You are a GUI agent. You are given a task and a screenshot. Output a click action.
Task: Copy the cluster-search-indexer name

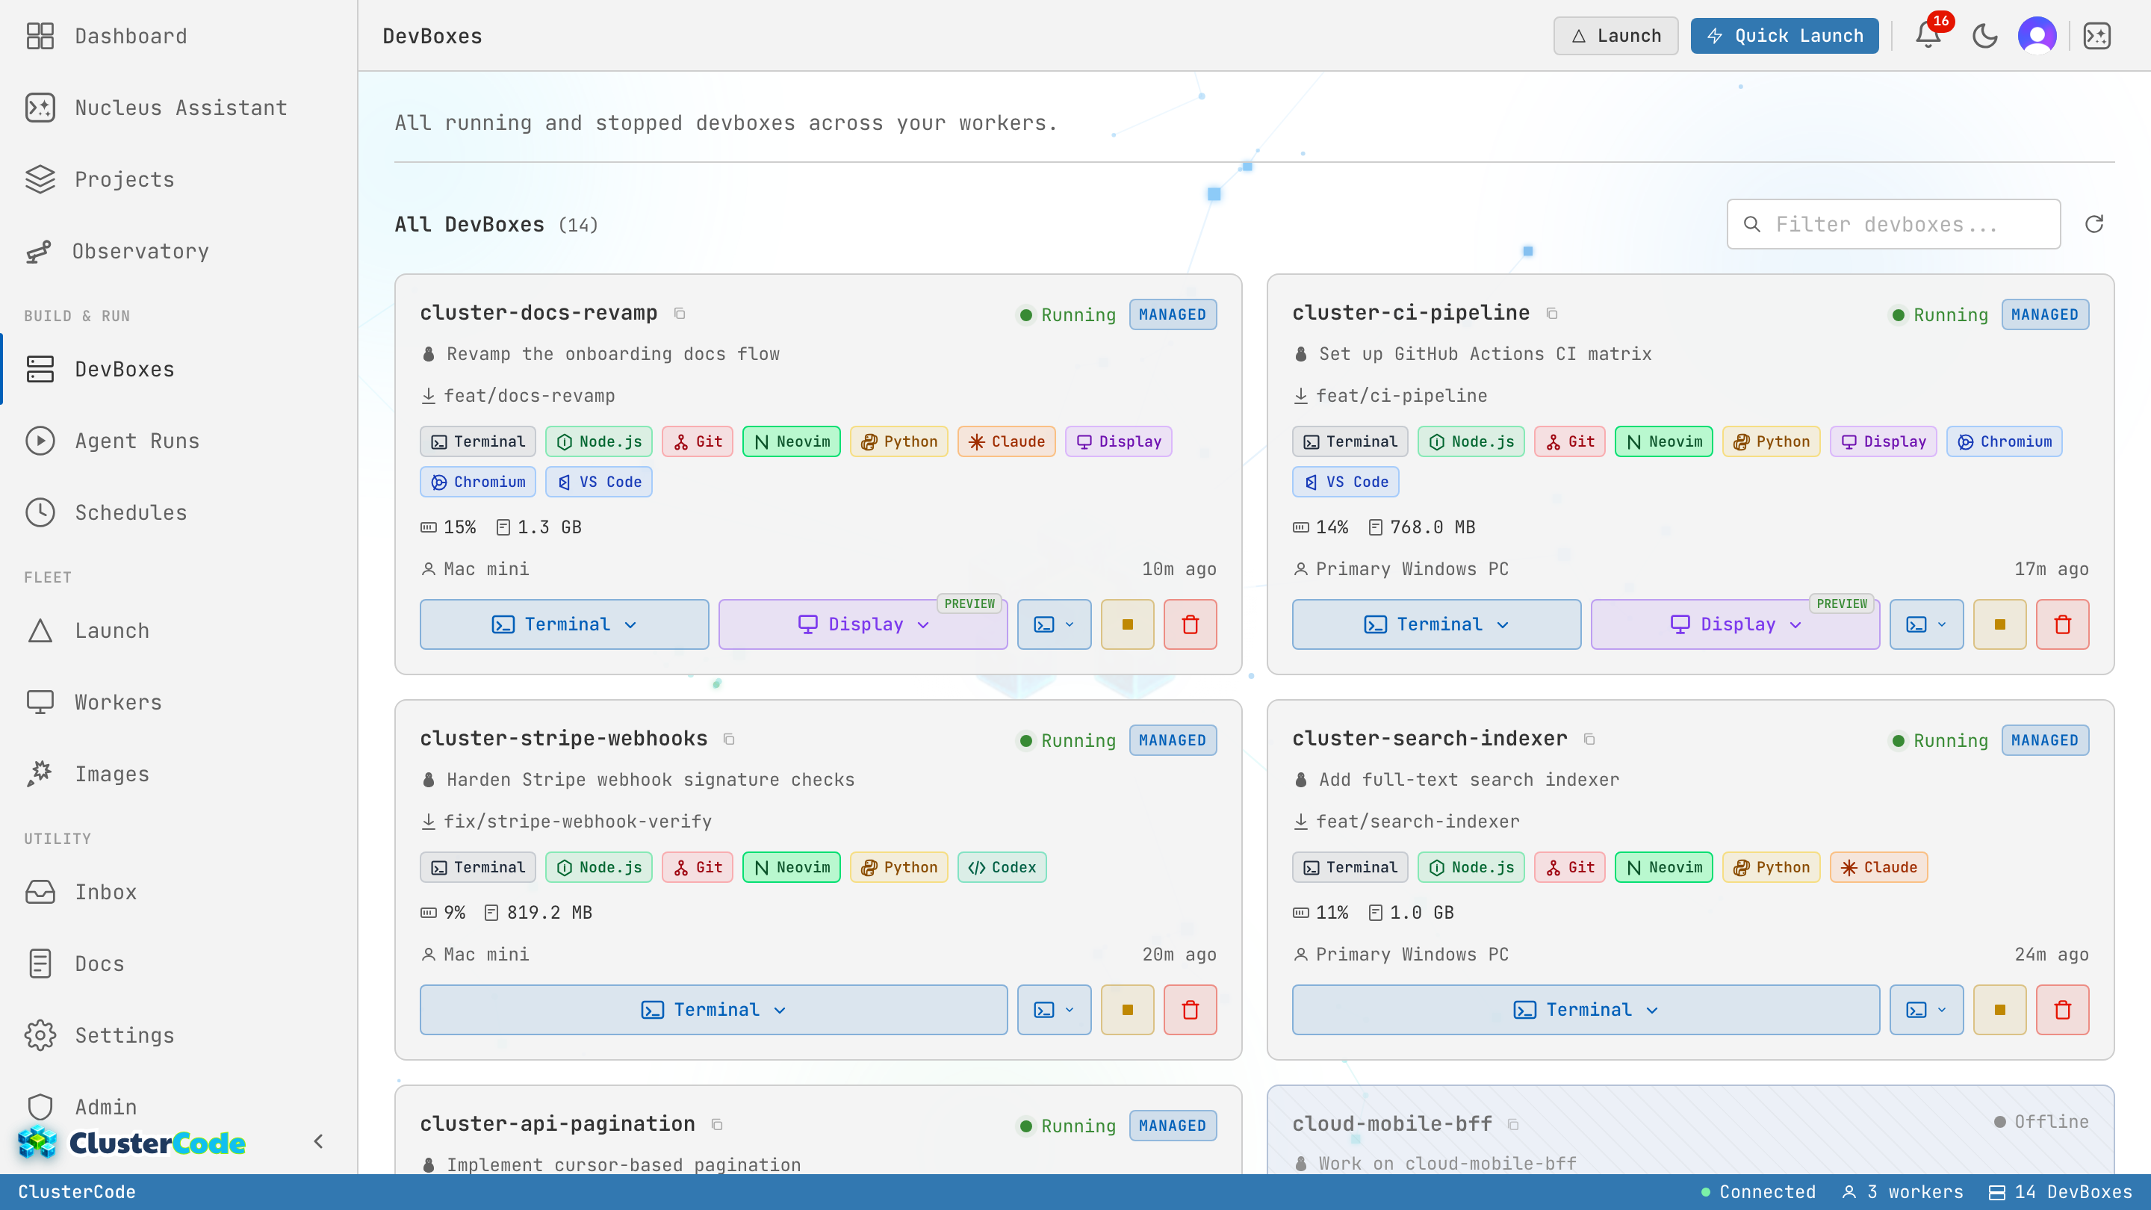click(1590, 739)
